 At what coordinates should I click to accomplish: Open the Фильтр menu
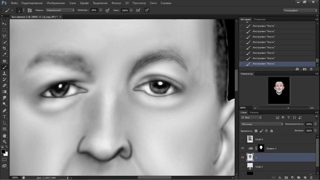tap(116, 3)
